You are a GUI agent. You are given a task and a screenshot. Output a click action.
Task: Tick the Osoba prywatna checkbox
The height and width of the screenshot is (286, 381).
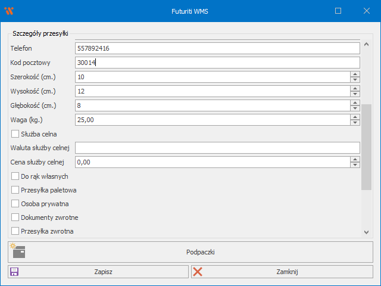coord(15,204)
